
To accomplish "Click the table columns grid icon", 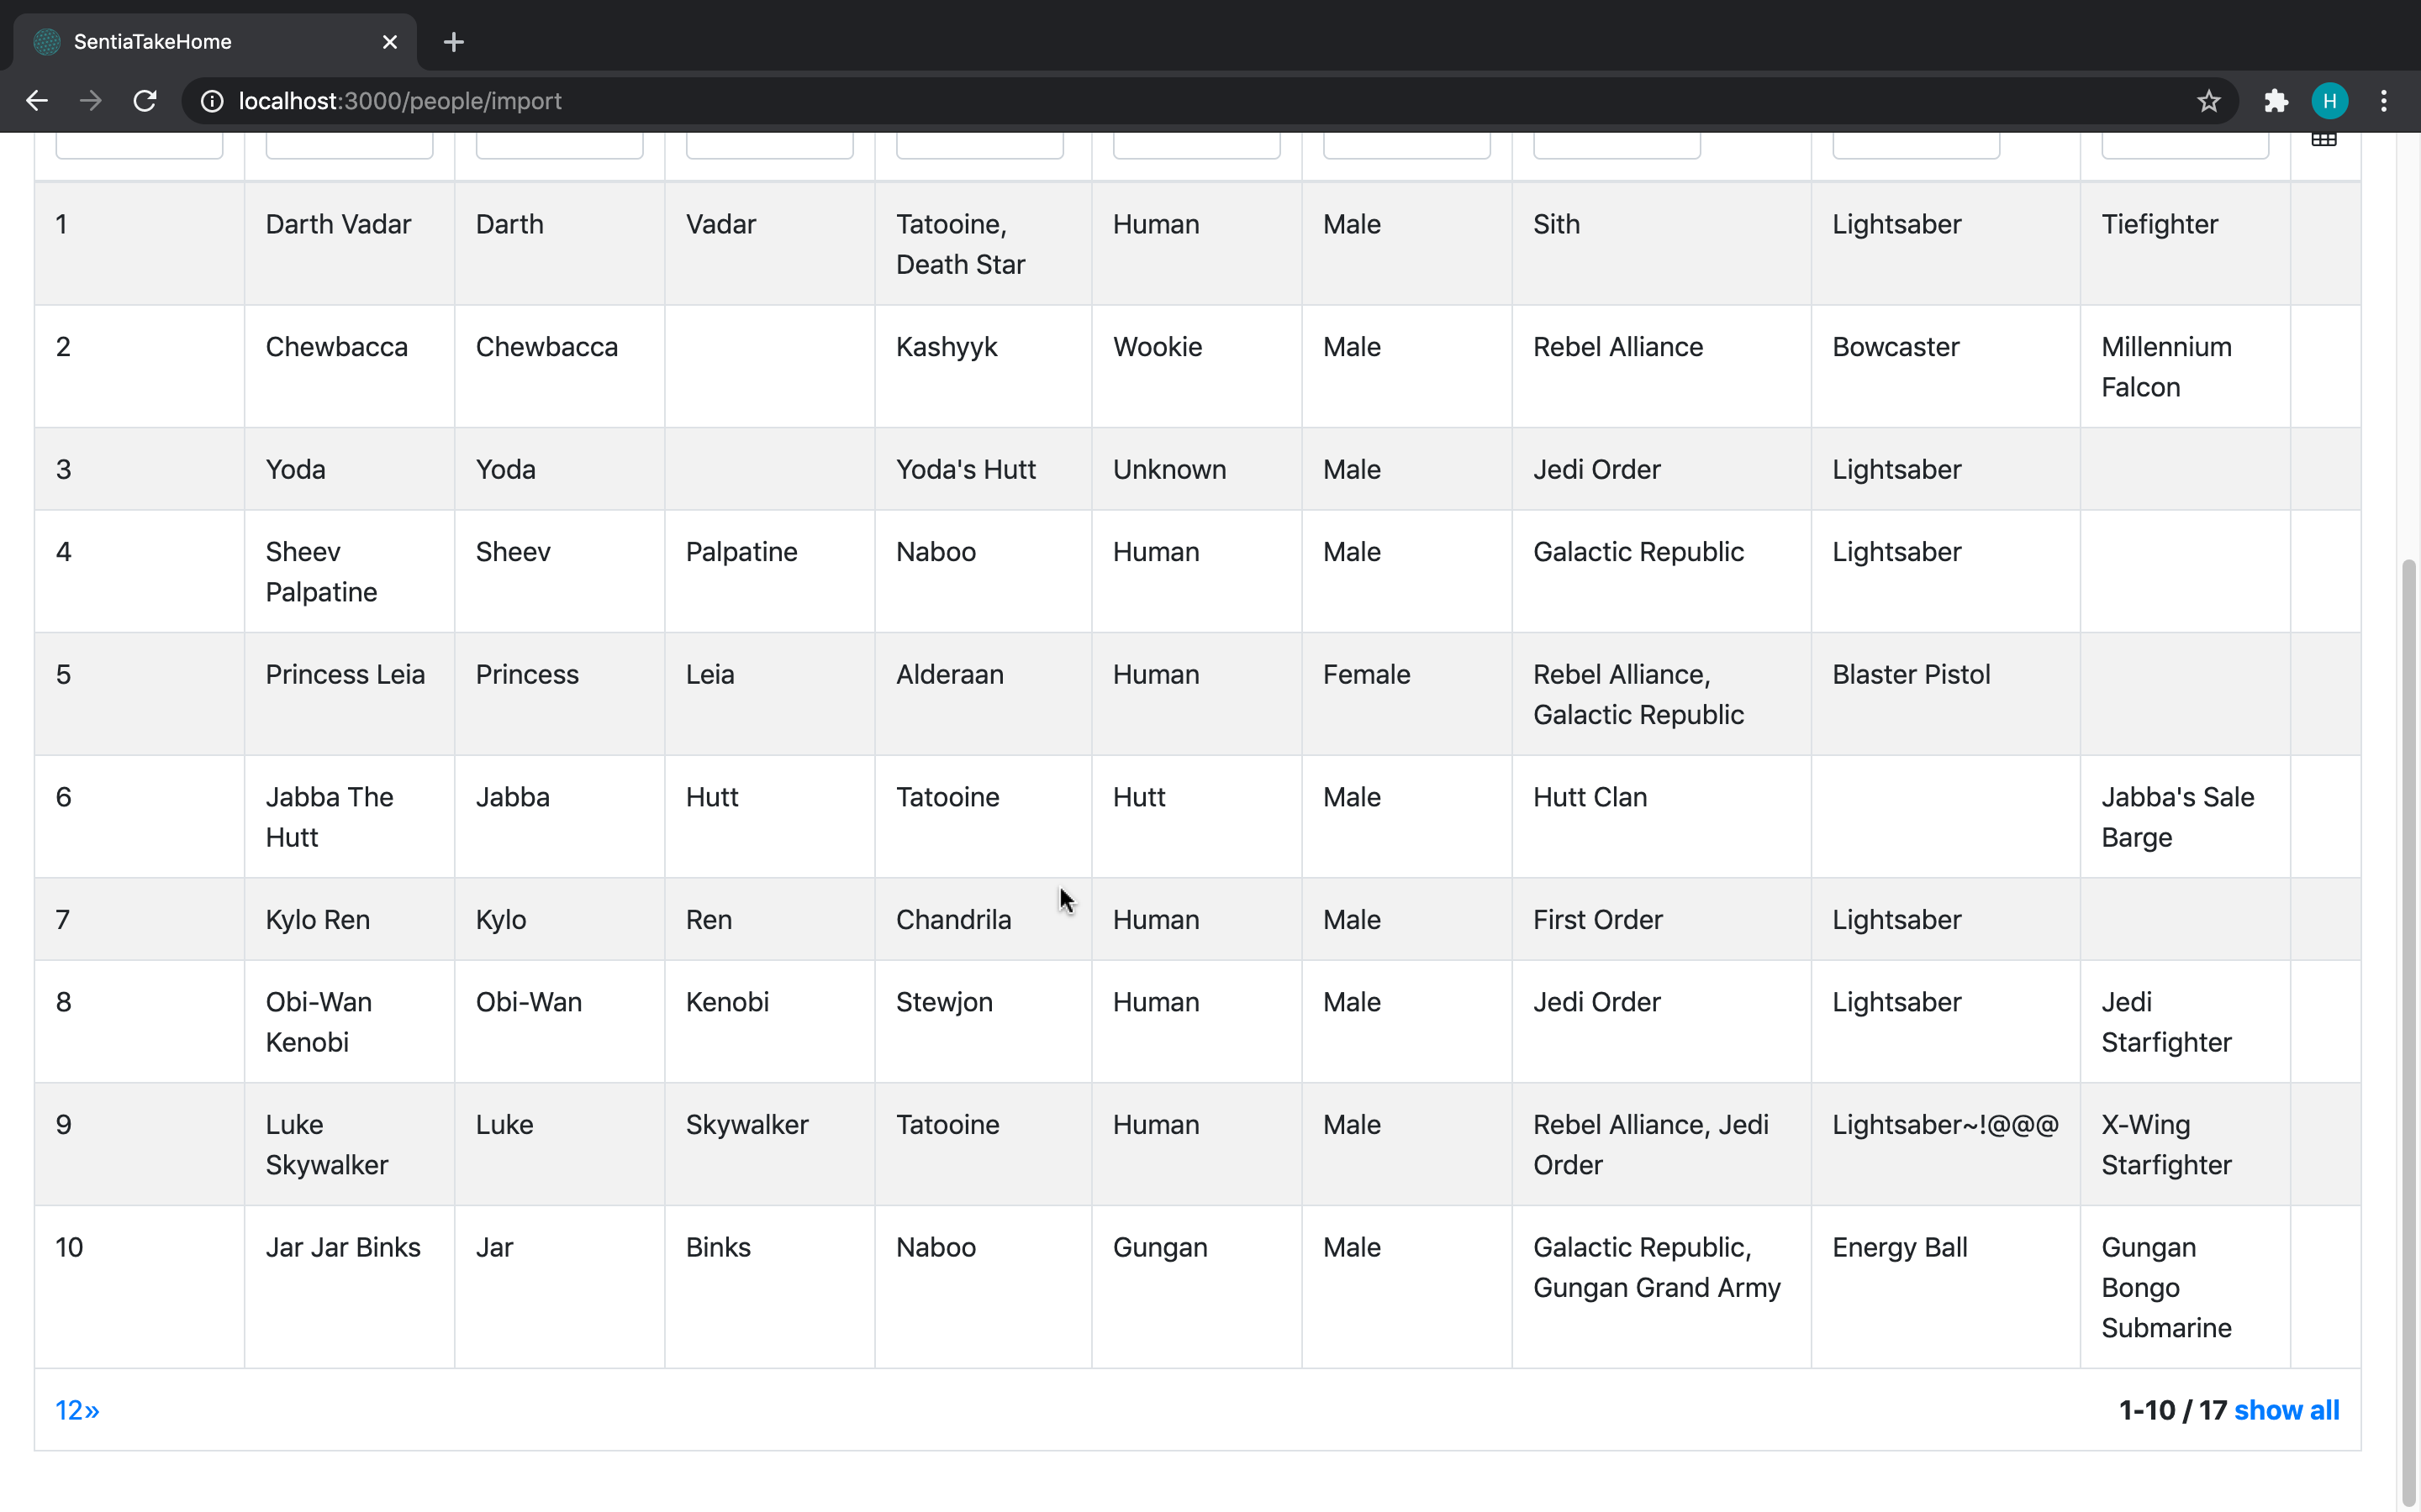I will 2323,140.
